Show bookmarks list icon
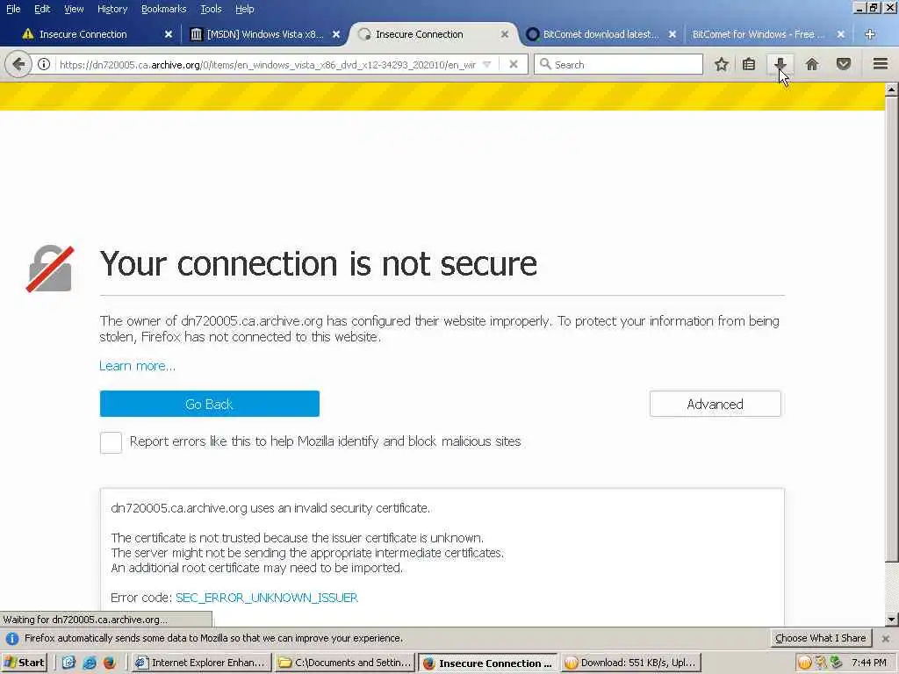 pos(749,64)
